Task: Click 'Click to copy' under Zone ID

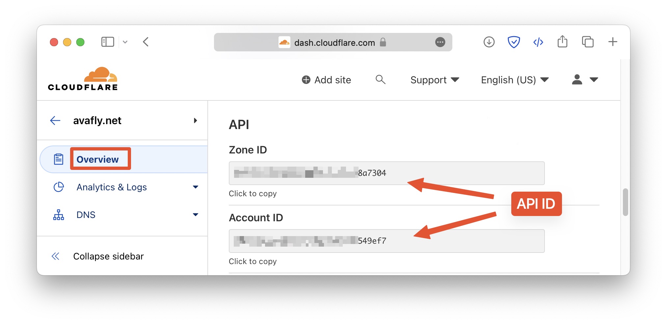Action: point(253,194)
